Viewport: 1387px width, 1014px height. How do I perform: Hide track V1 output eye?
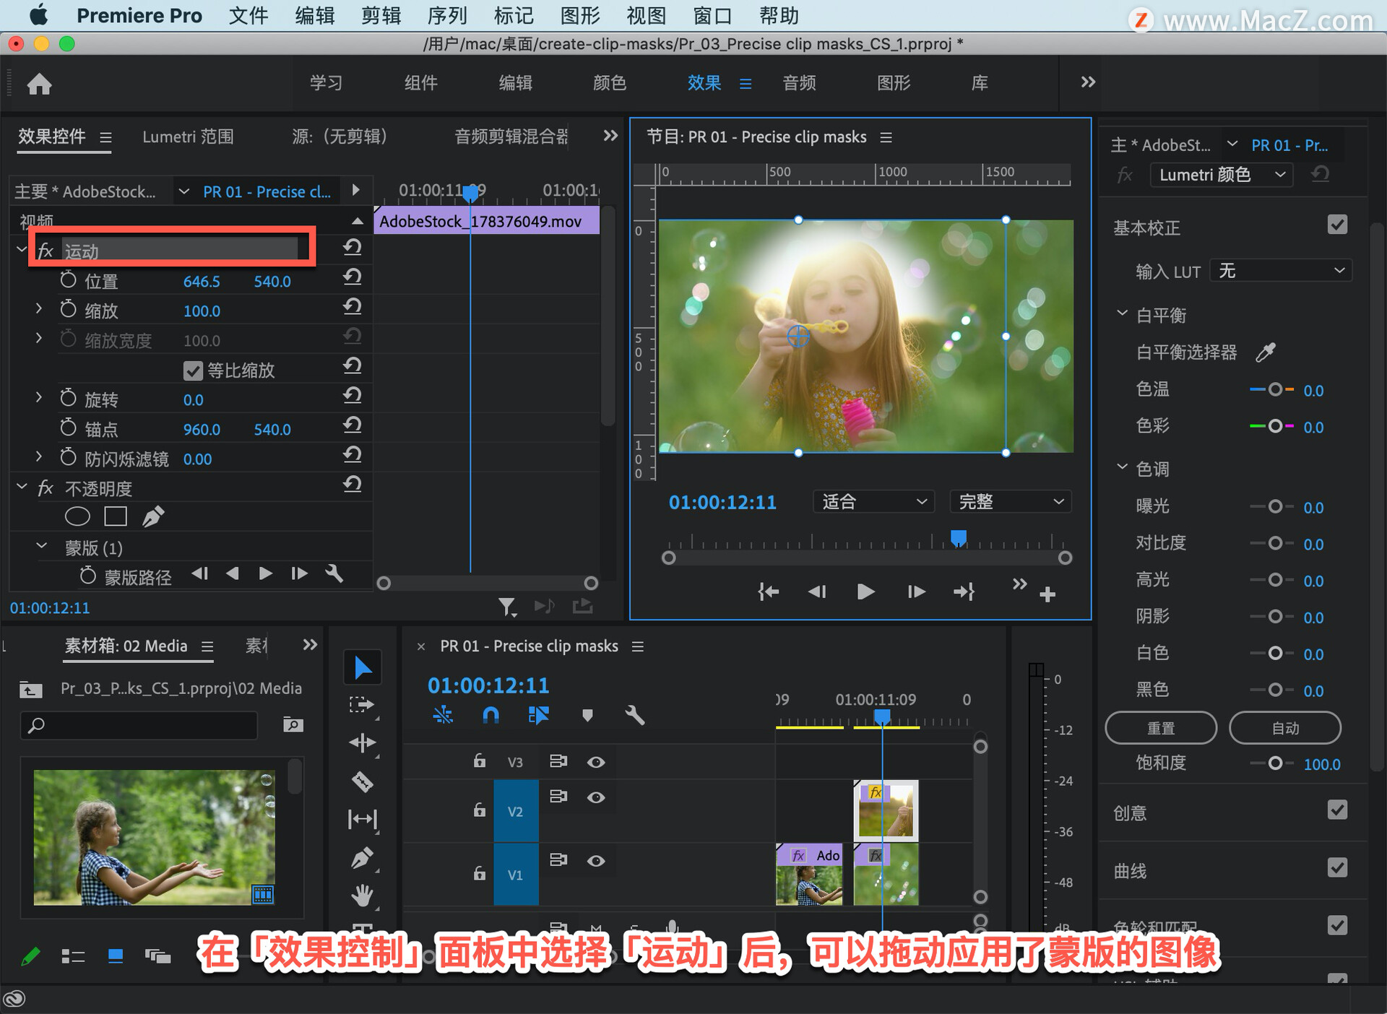point(596,861)
